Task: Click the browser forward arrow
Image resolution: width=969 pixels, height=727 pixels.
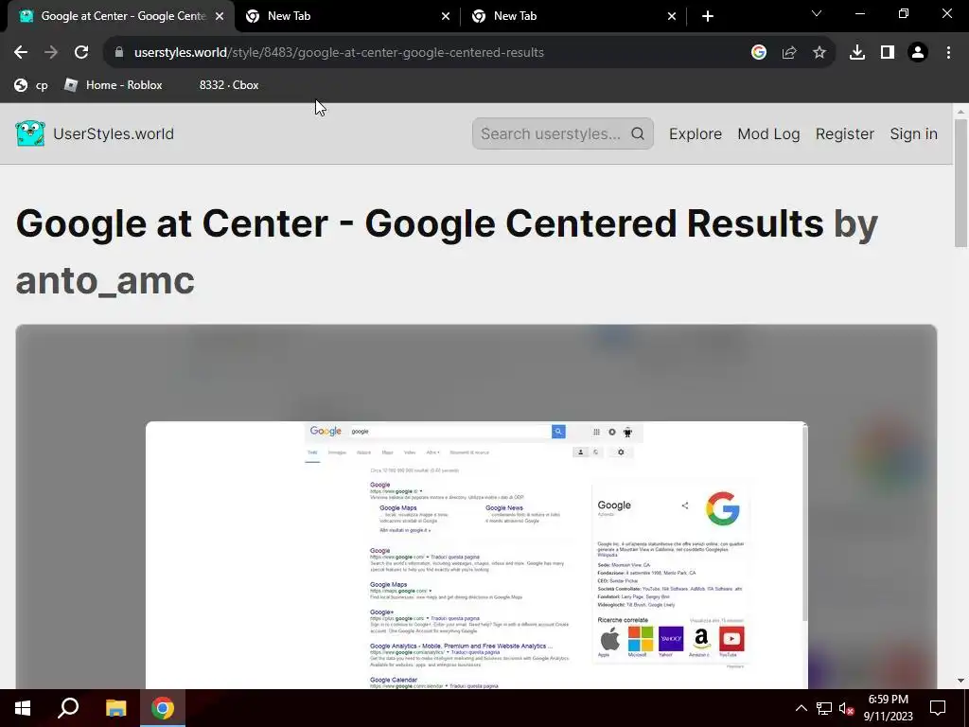Action: [x=51, y=53]
